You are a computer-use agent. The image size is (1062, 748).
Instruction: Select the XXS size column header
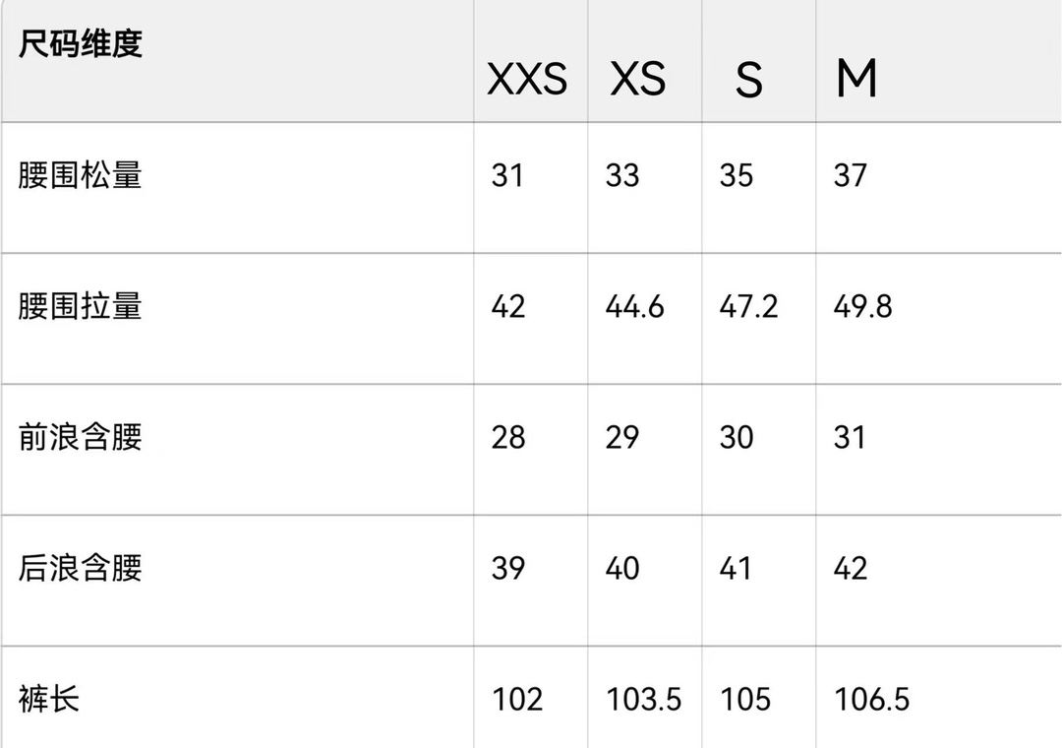coord(527,80)
